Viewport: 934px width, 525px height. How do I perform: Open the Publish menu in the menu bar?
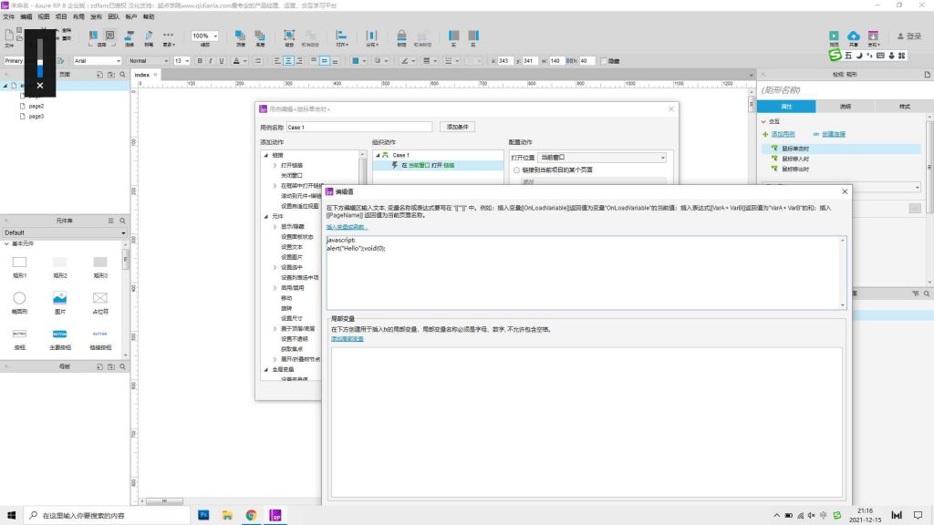pos(96,16)
